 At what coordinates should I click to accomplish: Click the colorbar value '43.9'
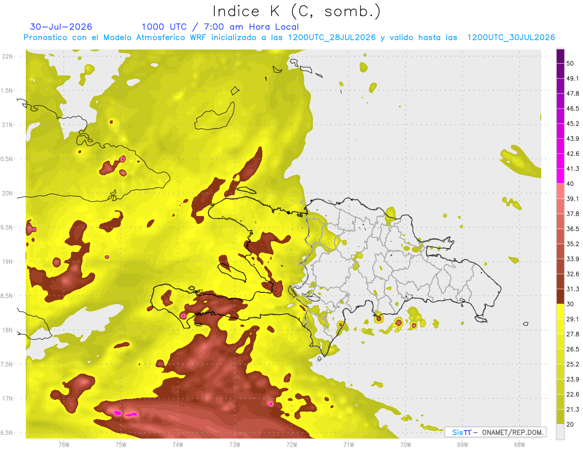573,139
